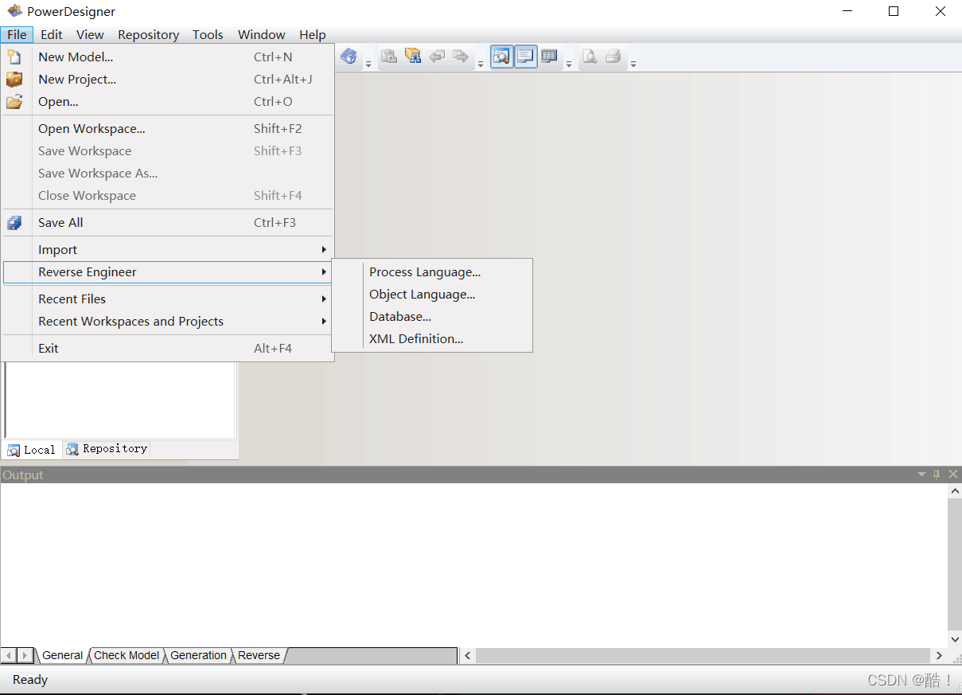Click the Output scrollbar down arrow
The height and width of the screenshot is (695, 962).
(955, 639)
